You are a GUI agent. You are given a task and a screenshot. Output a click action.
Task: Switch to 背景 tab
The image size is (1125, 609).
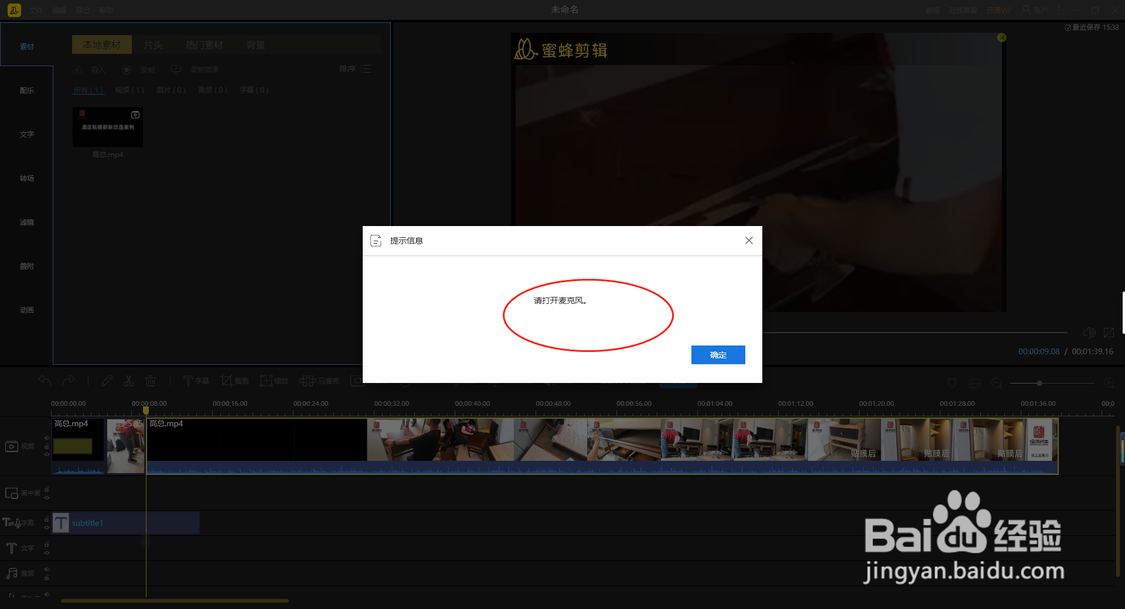255,45
